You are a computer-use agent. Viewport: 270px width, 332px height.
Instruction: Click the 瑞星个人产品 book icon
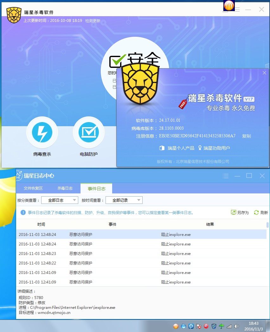point(162,148)
